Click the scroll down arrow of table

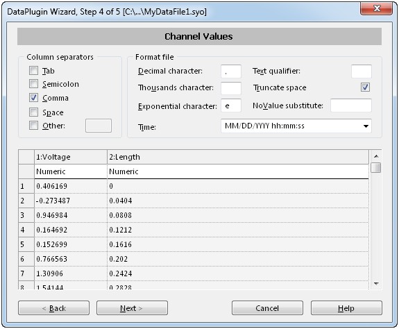[x=376, y=283]
